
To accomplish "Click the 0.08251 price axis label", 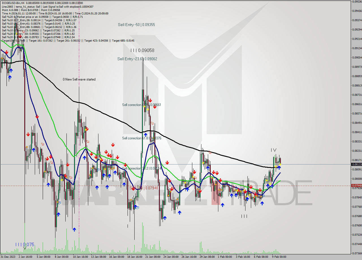I will coord(357,151).
